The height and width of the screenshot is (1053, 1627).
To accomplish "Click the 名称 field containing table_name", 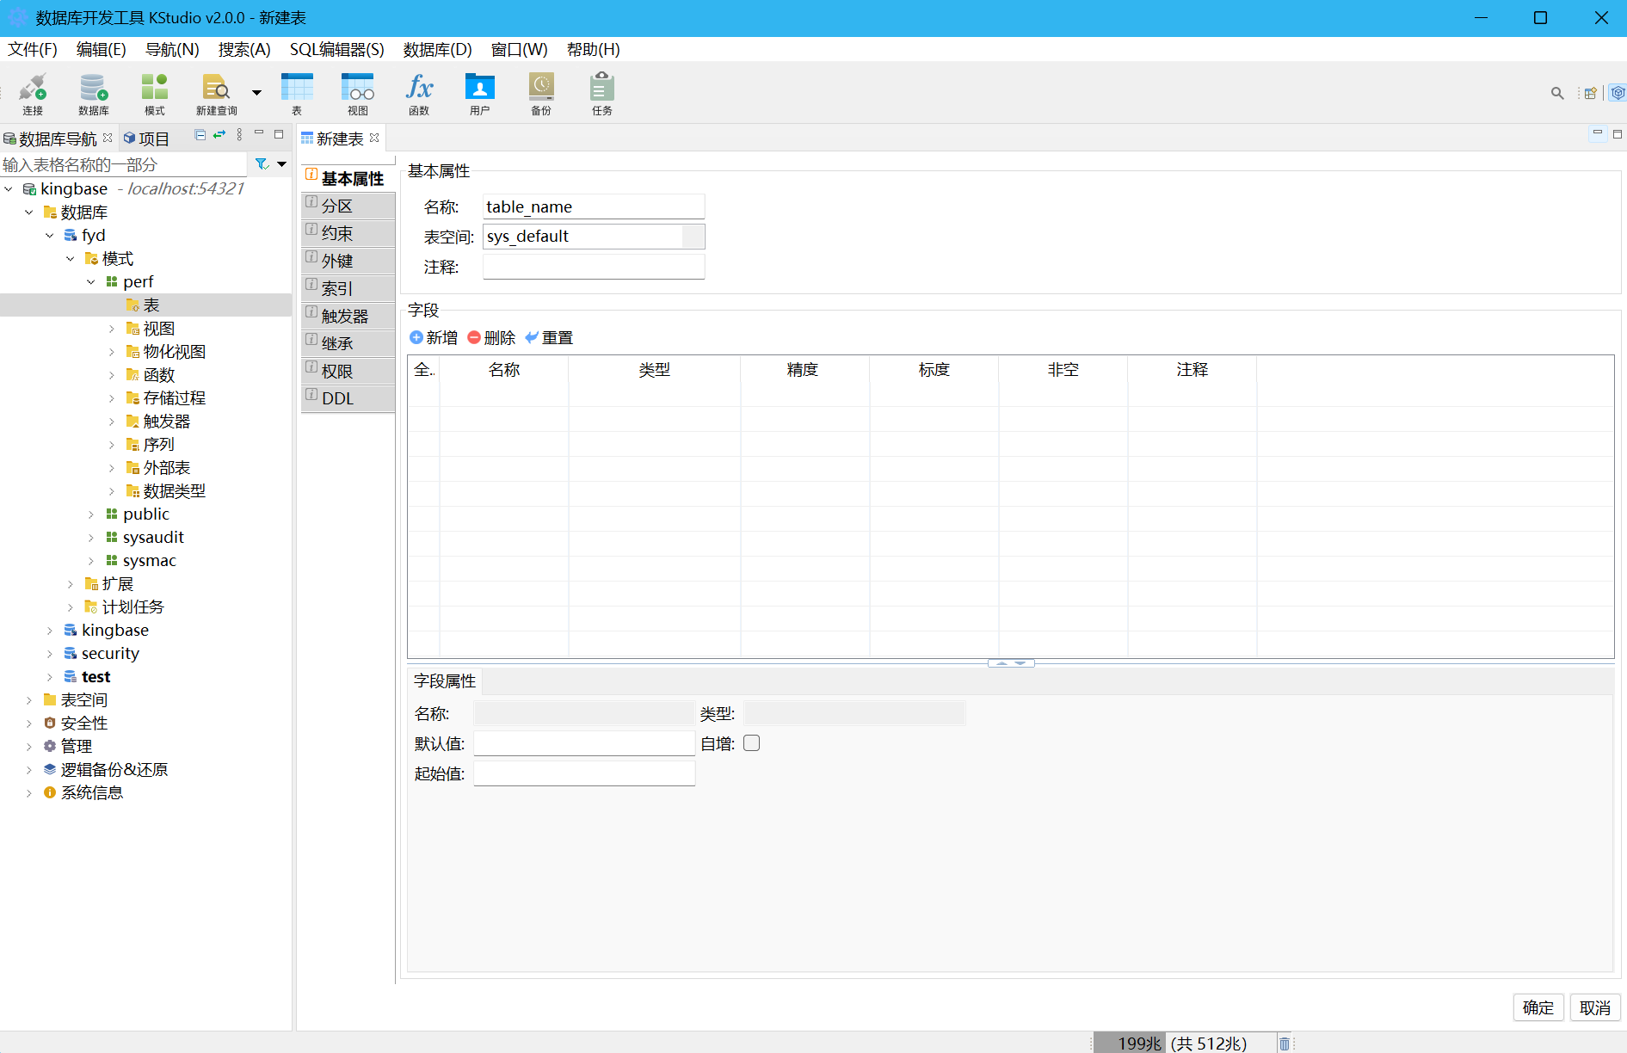I will 594,206.
